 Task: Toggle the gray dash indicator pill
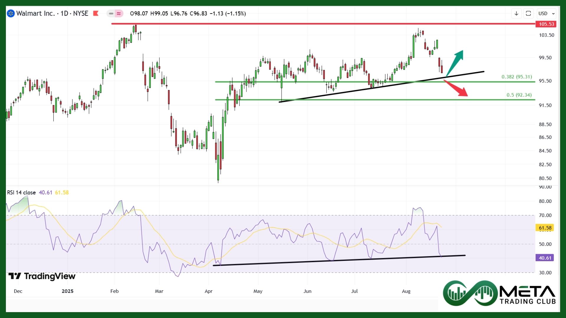click(x=111, y=14)
